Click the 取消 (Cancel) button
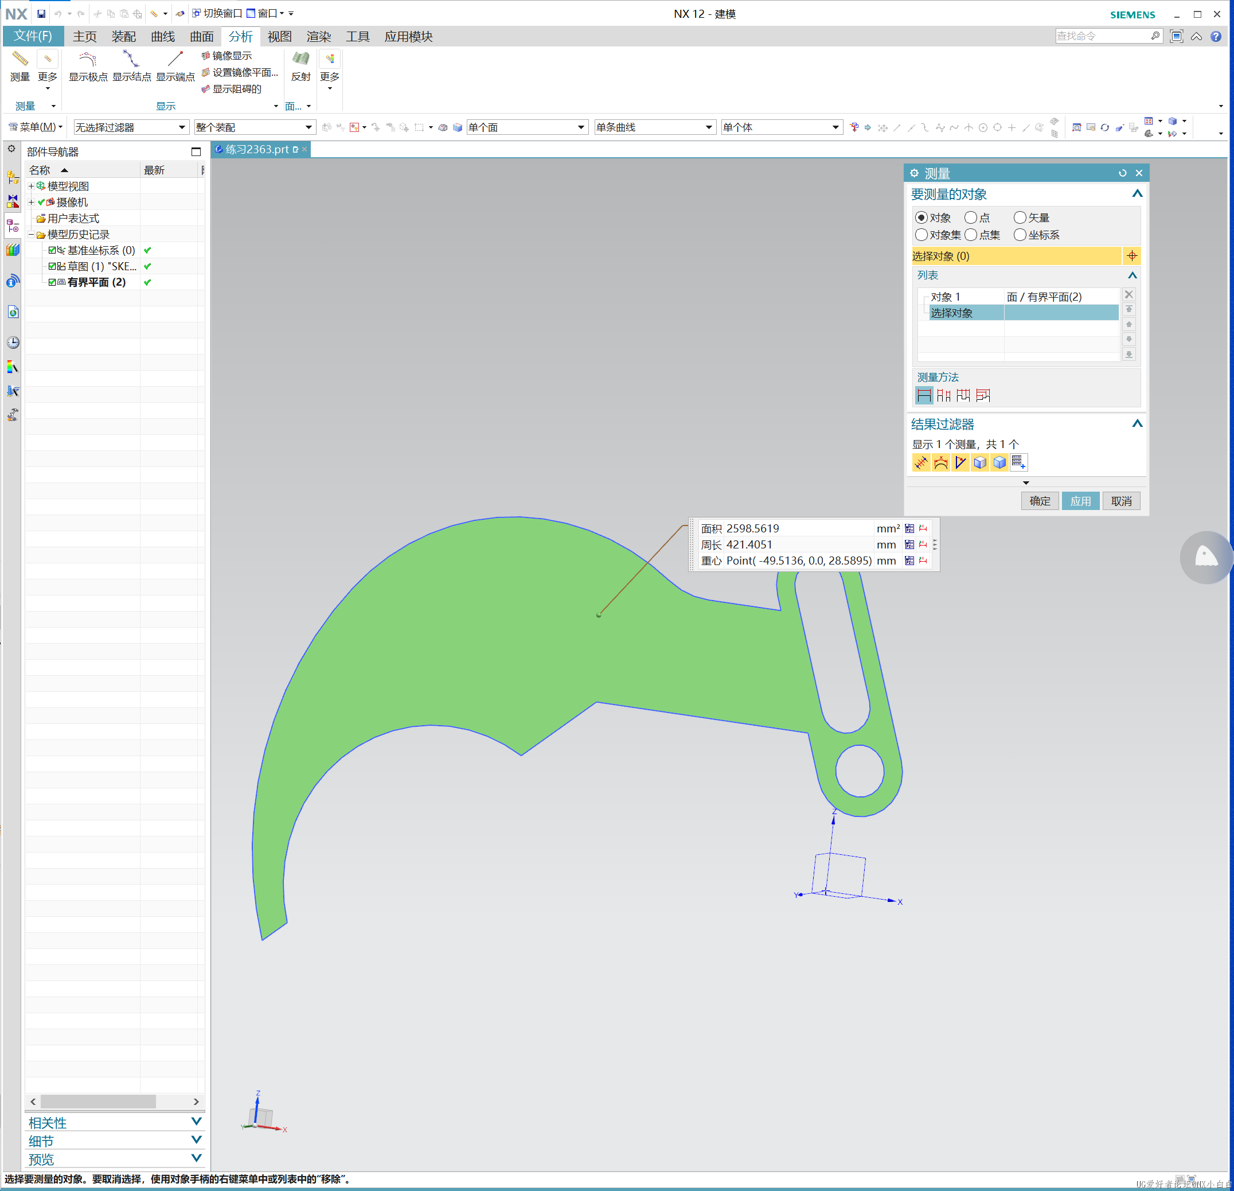Viewport: 1234px width, 1191px height. click(x=1121, y=501)
